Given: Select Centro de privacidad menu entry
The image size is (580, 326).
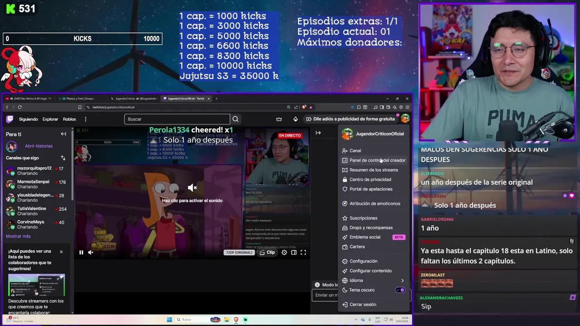Looking at the screenshot, I should point(374,180).
